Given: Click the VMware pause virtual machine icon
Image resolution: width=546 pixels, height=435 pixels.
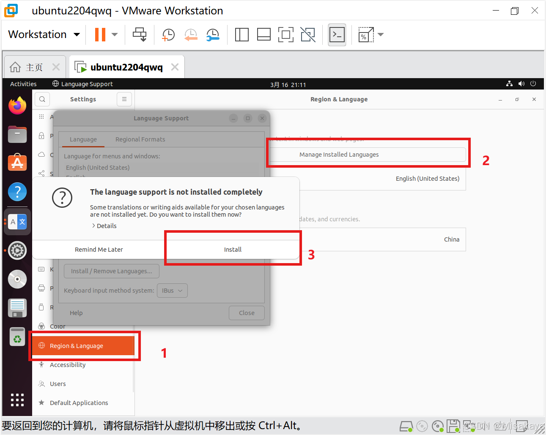Looking at the screenshot, I should click(100, 35).
